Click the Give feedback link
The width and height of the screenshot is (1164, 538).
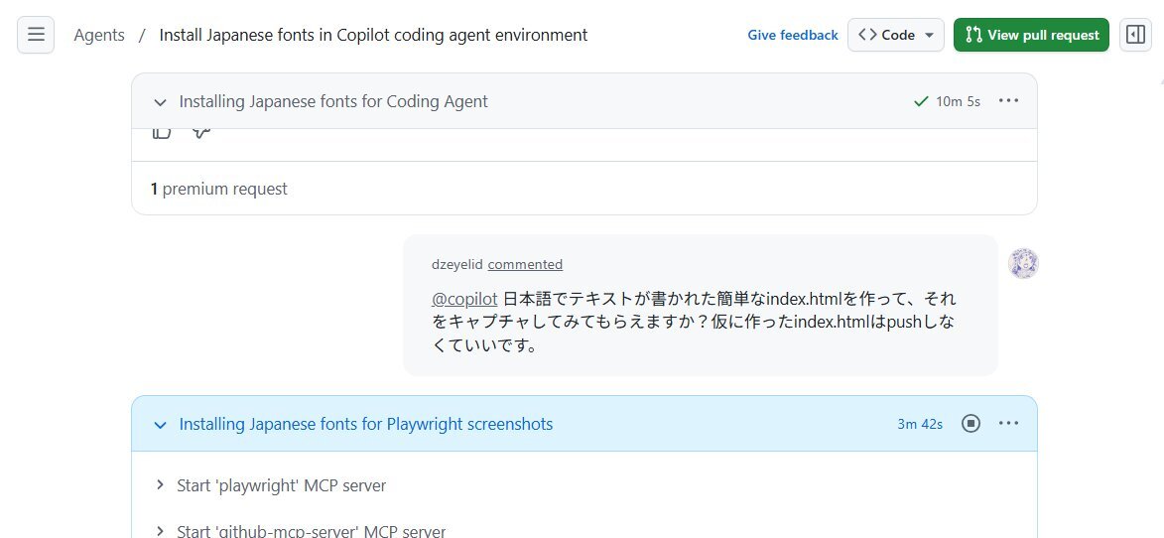792,35
